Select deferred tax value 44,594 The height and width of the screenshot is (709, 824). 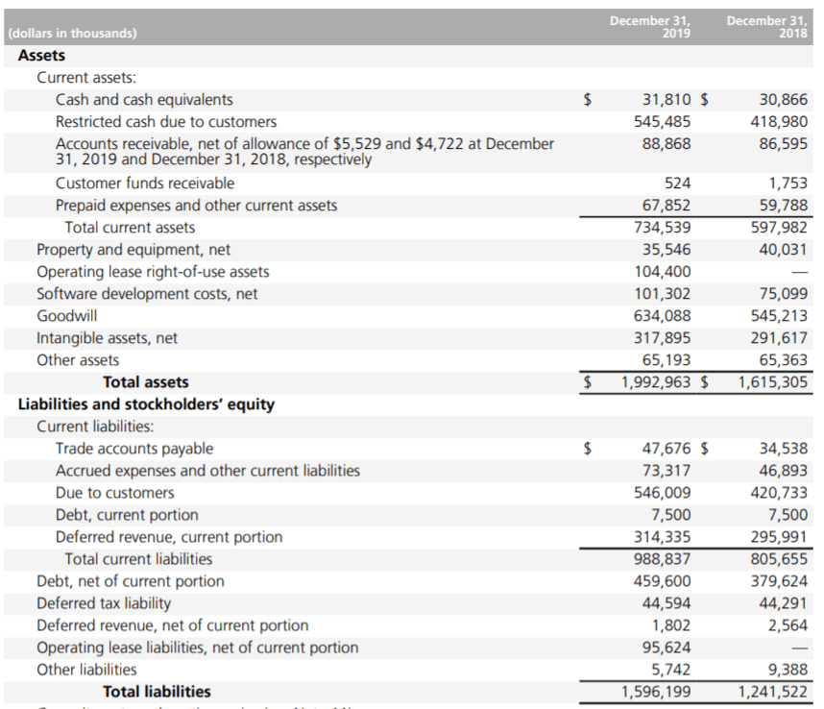(666, 602)
